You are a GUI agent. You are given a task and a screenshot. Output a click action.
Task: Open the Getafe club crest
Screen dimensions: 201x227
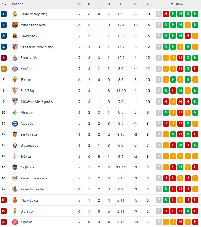click(15, 69)
